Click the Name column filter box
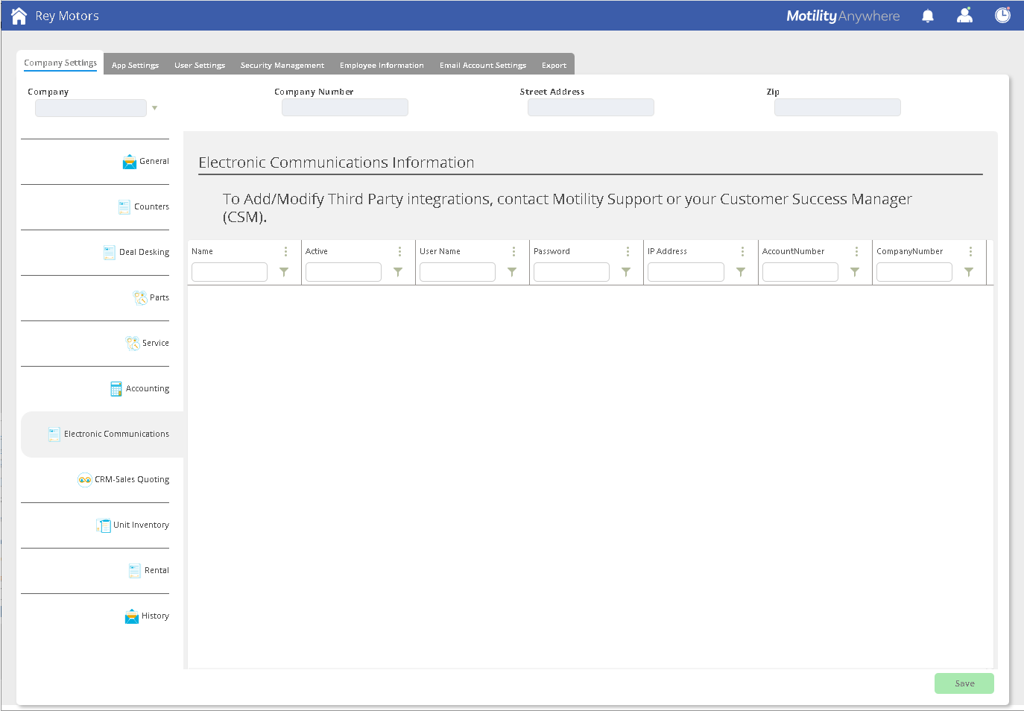 pyautogui.click(x=230, y=272)
